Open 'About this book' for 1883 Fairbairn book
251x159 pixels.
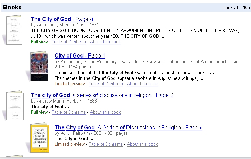(105, 112)
